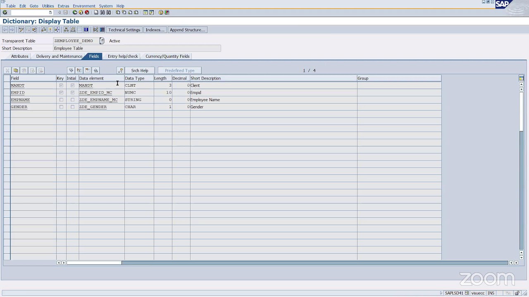The height and width of the screenshot is (297, 529).
Task: Click the blue Information icon
Action: (x=86, y=30)
